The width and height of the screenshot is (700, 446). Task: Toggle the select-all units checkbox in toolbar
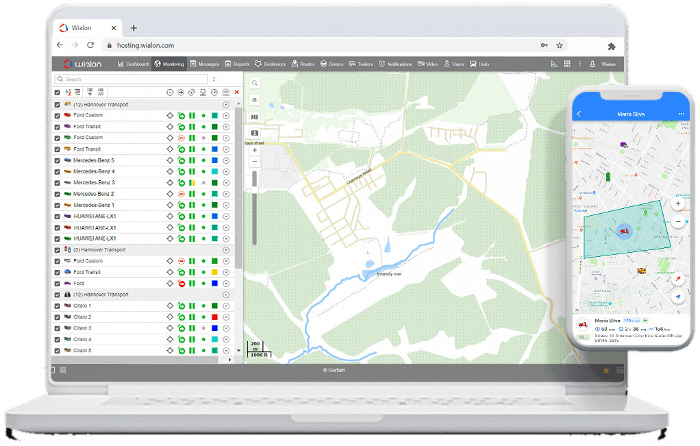(x=57, y=92)
